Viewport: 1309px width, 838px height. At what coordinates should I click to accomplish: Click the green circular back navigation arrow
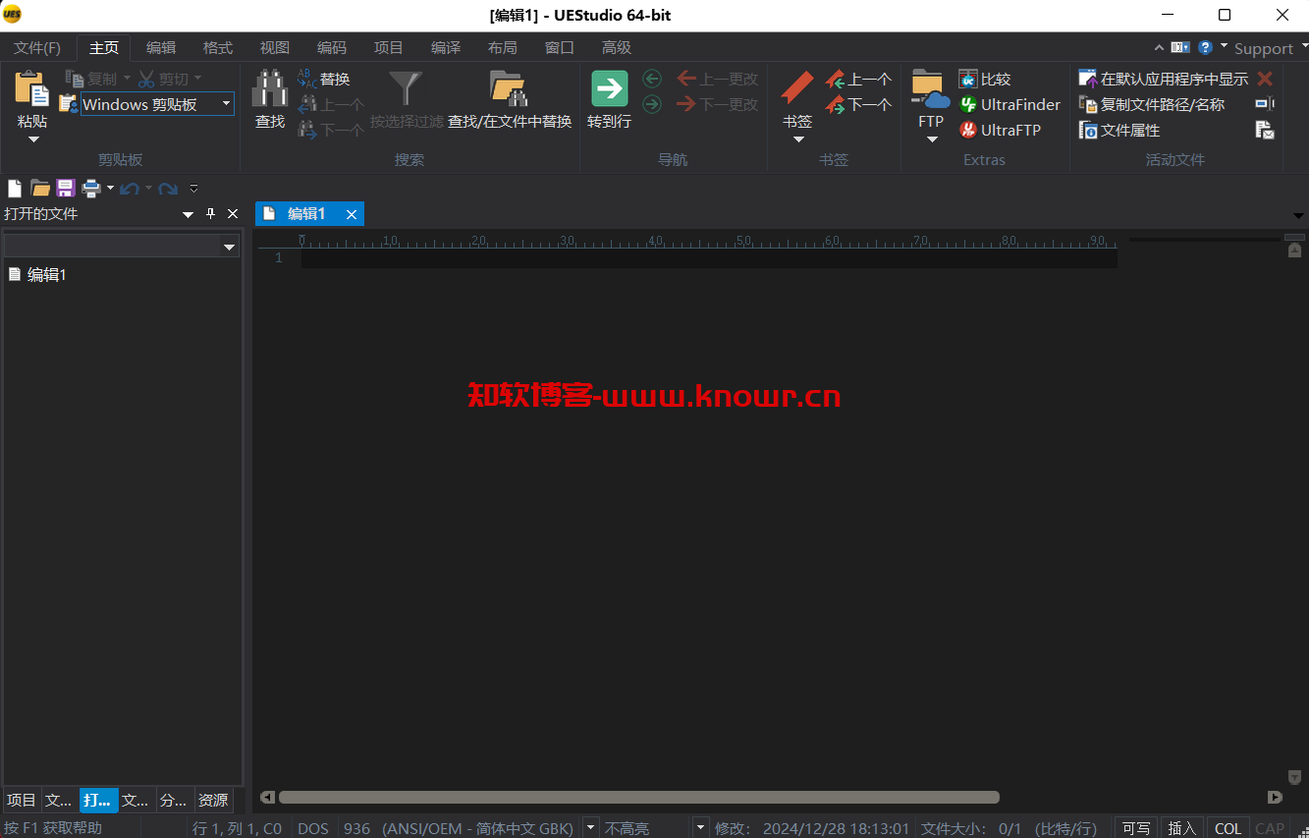(652, 79)
